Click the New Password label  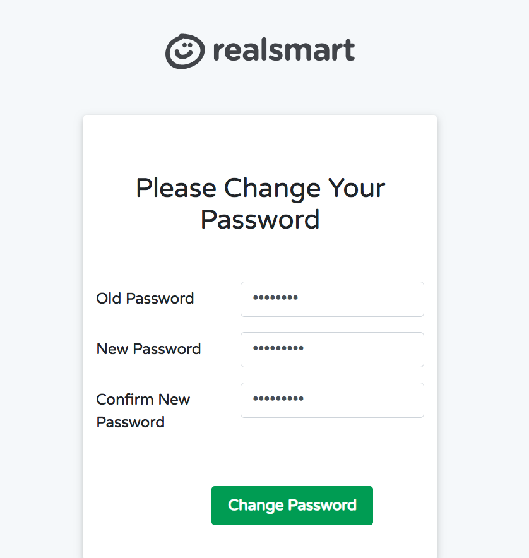pos(148,349)
